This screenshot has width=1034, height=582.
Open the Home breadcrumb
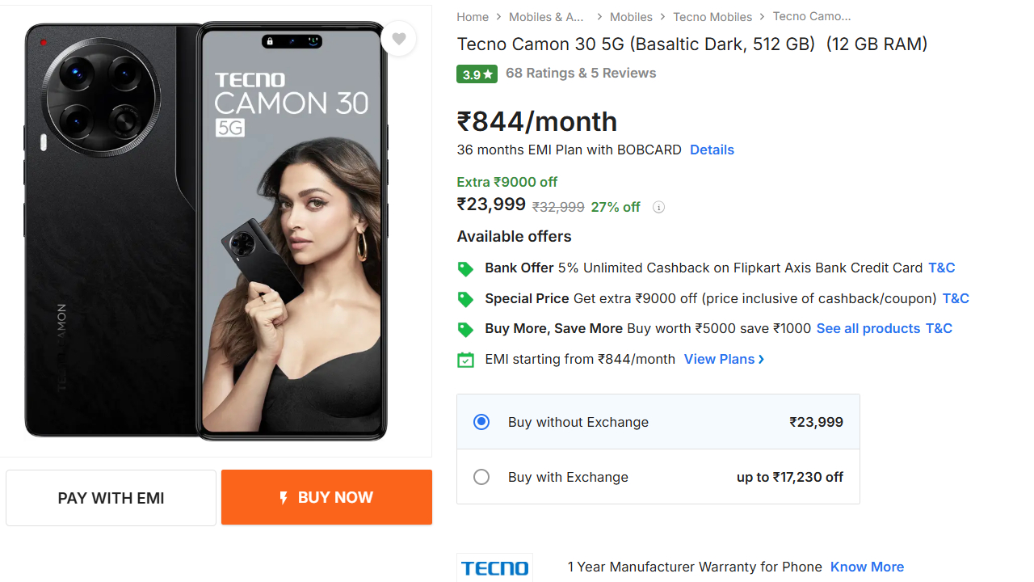(473, 16)
